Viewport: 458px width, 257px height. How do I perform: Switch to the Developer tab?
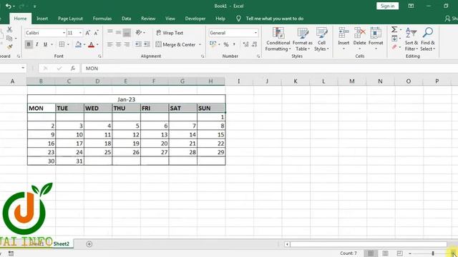click(x=195, y=19)
